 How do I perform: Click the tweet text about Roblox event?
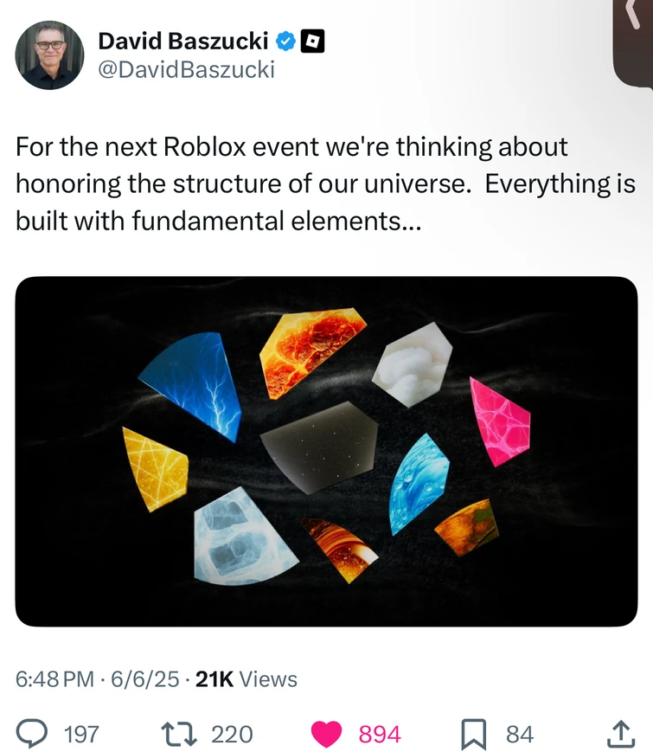pyautogui.click(x=325, y=183)
